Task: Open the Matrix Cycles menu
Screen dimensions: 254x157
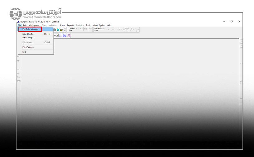Action: point(98,25)
